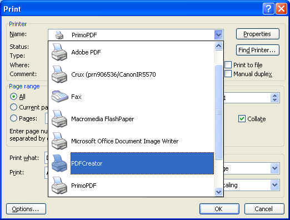Click the Fax machine icon

tap(59, 97)
